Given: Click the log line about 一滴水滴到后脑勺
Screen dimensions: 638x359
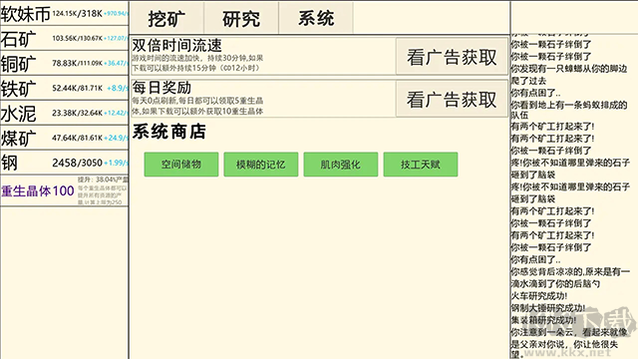Looking at the screenshot, I should (570, 277).
